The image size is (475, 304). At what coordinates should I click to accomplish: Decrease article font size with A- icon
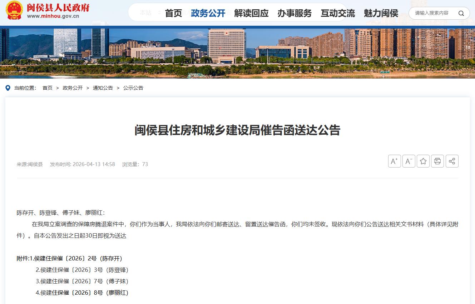tap(409, 161)
